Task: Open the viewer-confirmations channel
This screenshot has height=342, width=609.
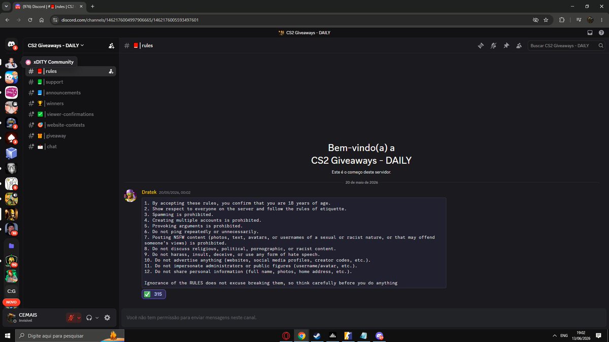Action: tap(71, 114)
